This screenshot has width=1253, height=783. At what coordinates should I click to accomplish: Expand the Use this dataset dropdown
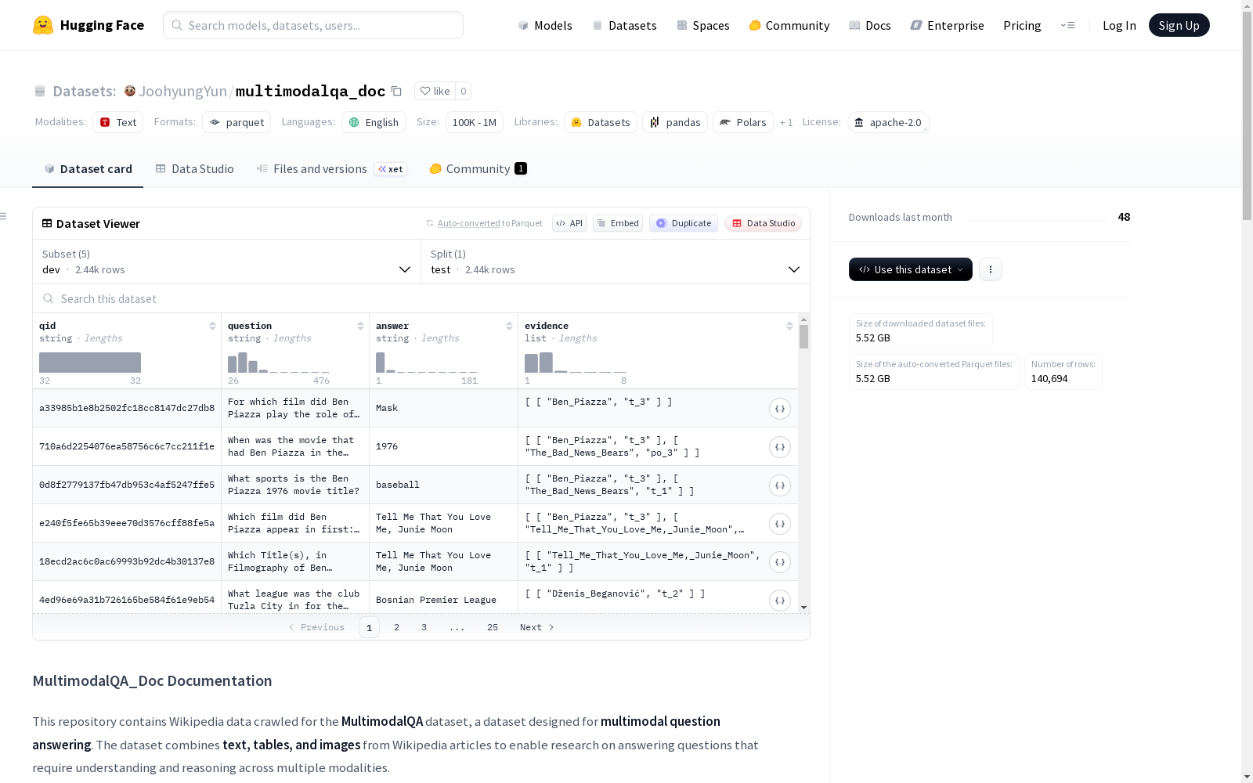tap(911, 269)
